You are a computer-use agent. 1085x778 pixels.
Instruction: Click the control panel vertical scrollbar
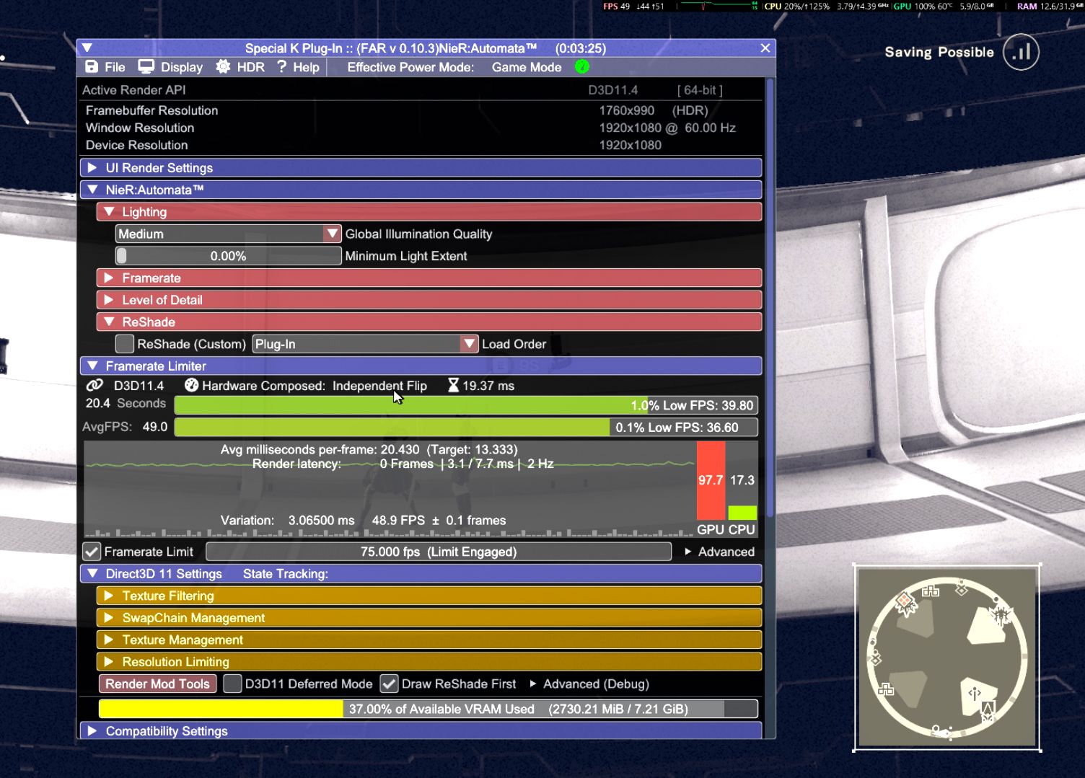[x=770, y=297]
